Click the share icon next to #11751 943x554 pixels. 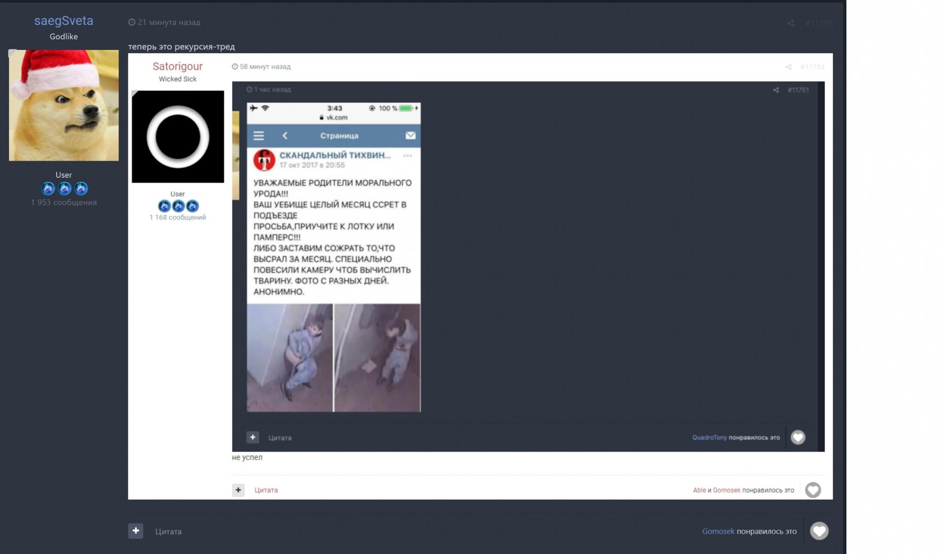tap(776, 90)
